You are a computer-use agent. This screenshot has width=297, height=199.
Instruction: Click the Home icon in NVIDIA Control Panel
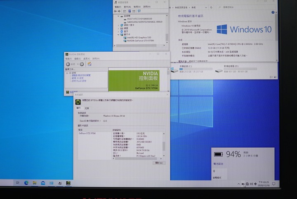click(x=90, y=64)
